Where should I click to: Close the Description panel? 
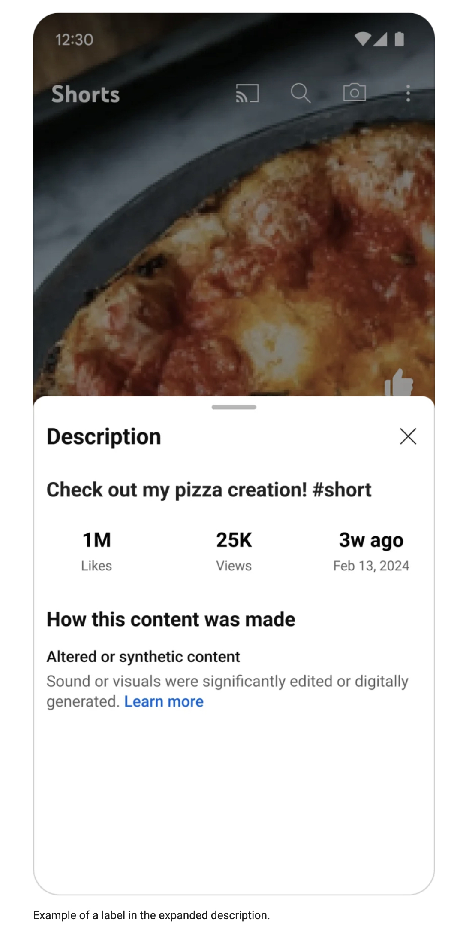[x=408, y=436]
